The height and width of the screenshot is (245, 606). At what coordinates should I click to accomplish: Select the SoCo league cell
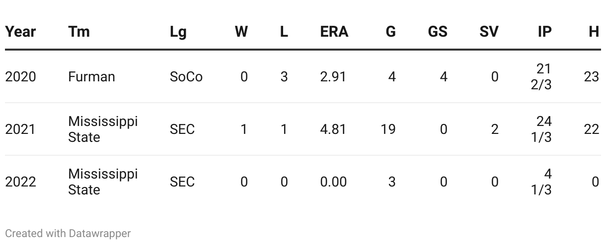tap(186, 77)
